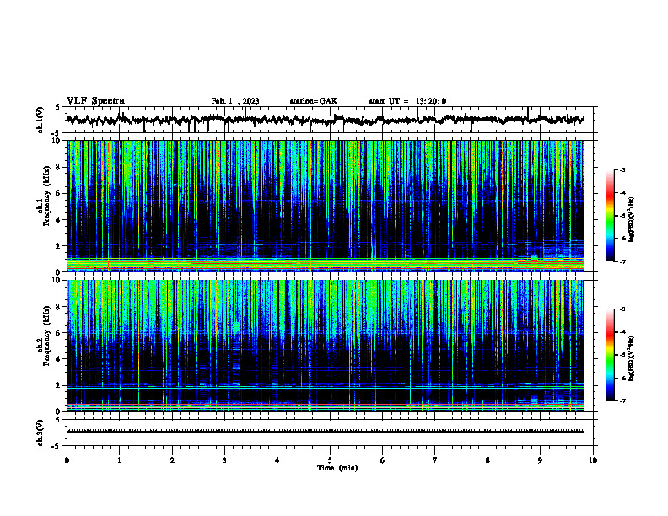Click the 0 minute tick on time axis
This screenshot has height=516, width=668.
tap(67, 460)
